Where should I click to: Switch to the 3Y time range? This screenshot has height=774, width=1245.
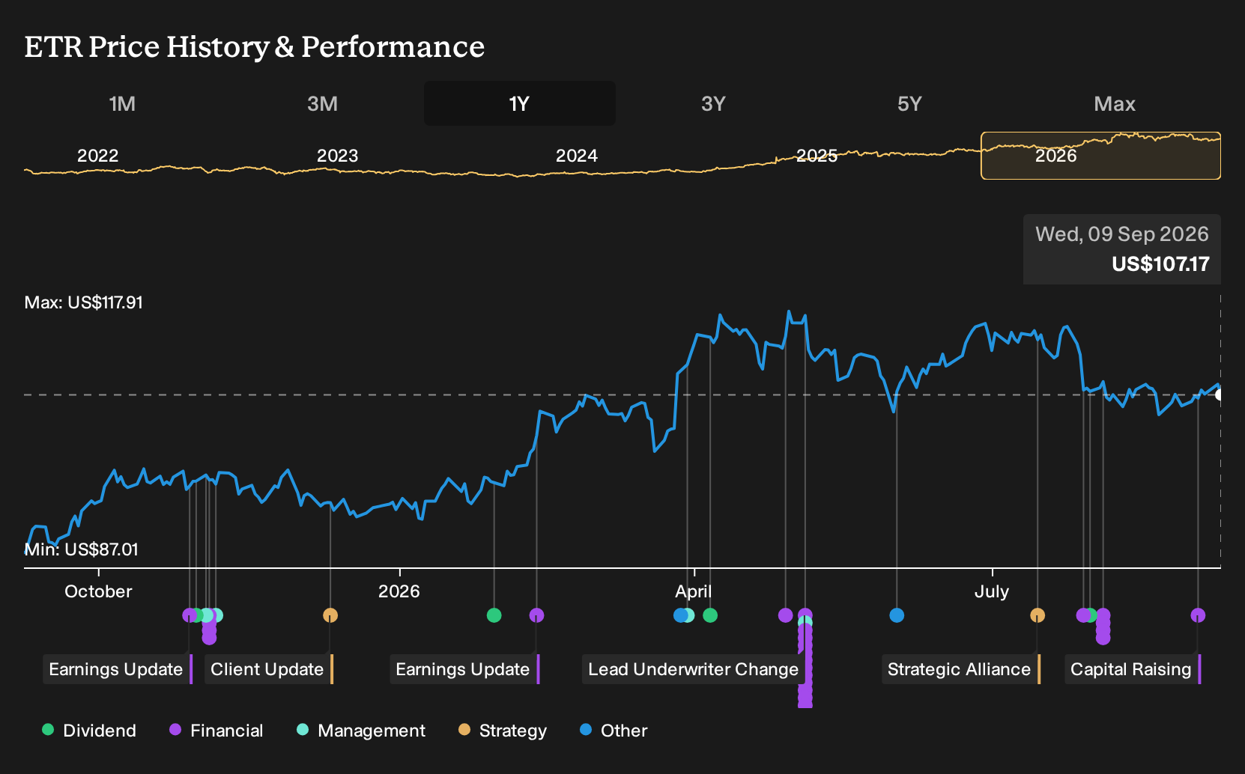713,103
